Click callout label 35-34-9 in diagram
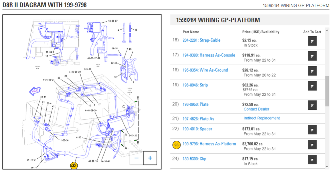The width and height of the screenshot is (333, 173). 50,52
